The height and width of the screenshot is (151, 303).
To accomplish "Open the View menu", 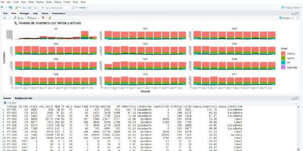I will click(23, 2).
